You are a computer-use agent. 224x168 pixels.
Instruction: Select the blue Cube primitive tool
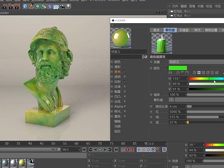[x=25, y=6]
